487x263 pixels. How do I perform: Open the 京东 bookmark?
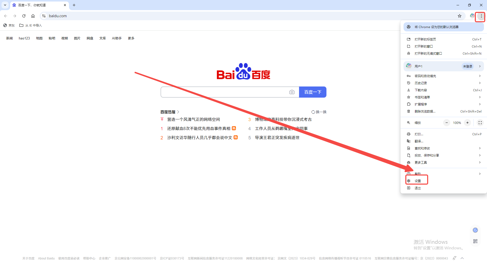(x=9, y=25)
